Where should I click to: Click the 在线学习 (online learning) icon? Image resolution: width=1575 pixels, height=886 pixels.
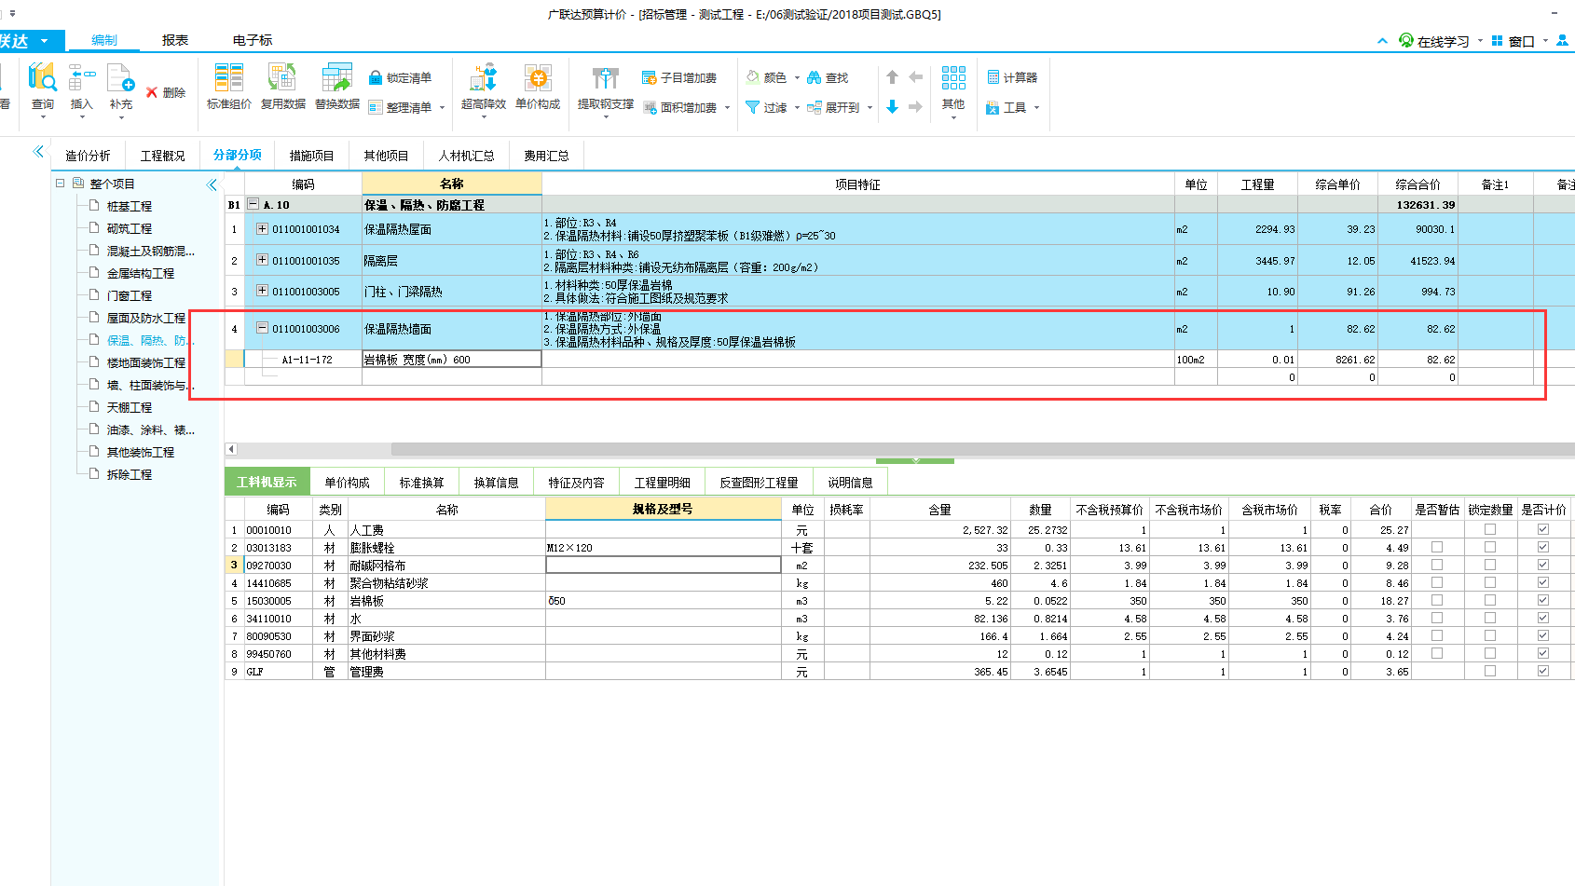(x=1406, y=41)
